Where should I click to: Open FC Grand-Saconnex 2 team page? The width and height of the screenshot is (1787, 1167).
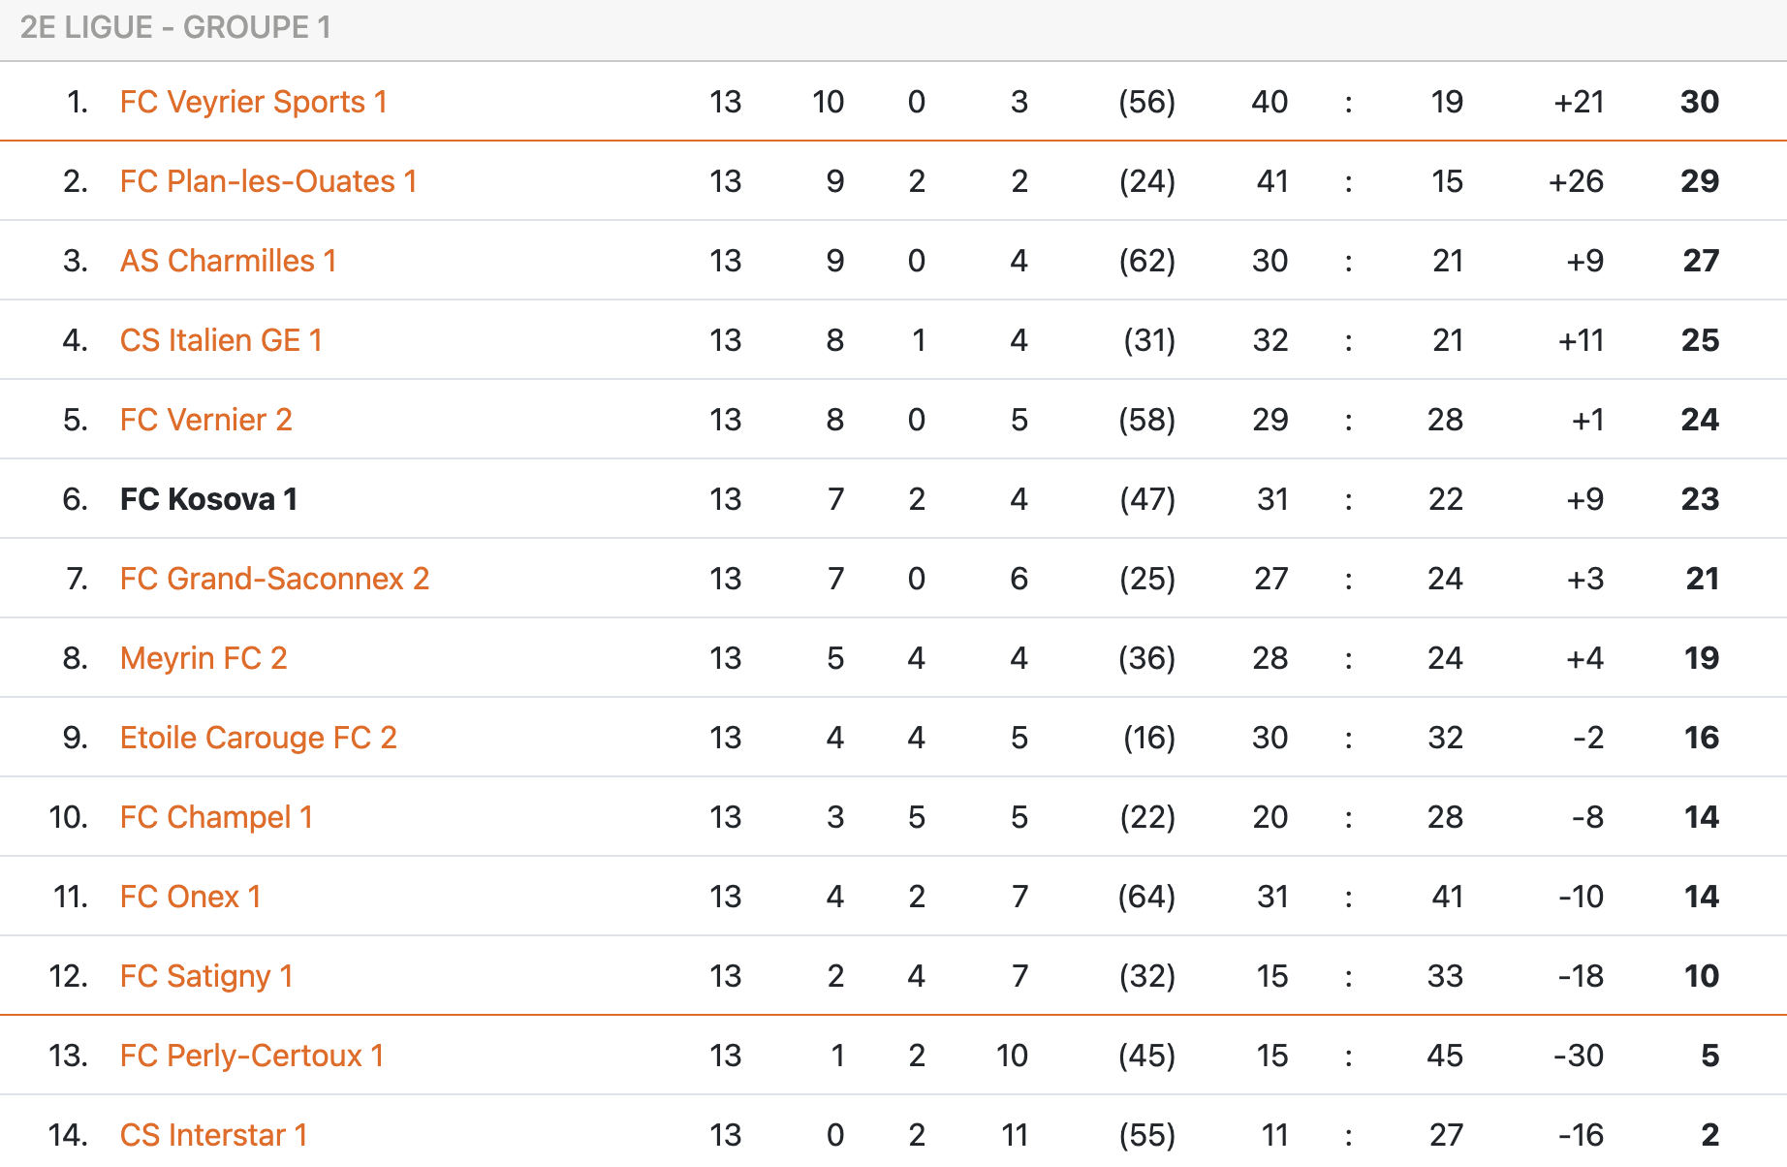(x=274, y=579)
